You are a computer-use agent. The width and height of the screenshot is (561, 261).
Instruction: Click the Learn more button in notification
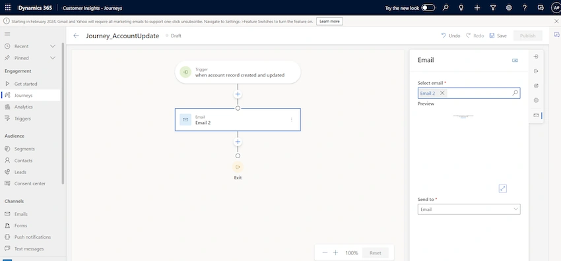pyautogui.click(x=329, y=22)
